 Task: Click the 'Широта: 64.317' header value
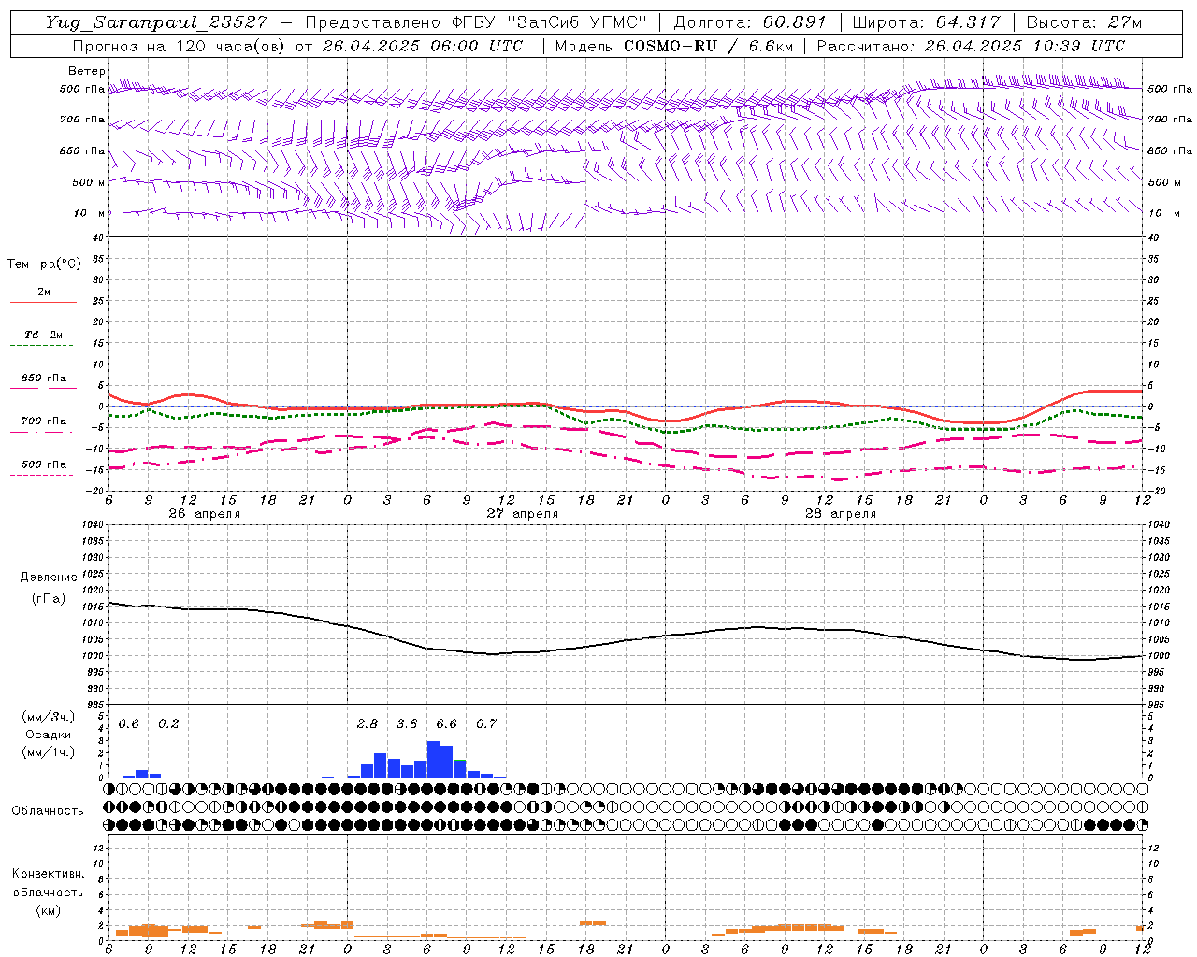(928, 22)
